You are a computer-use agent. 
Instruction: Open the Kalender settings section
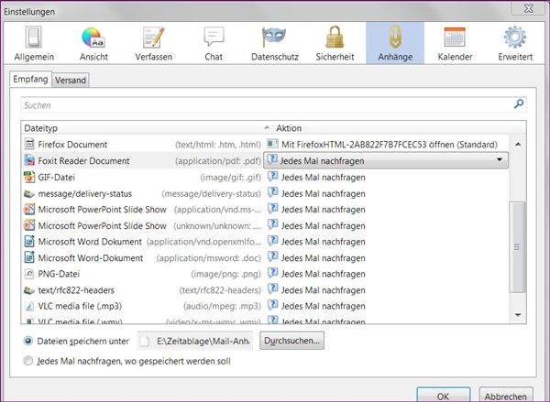click(454, 43)
